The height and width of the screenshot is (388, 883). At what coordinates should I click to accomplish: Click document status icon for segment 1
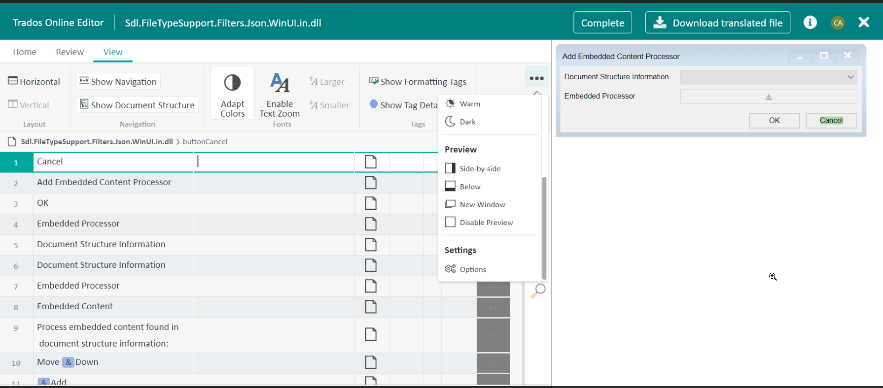click(371, 162)
